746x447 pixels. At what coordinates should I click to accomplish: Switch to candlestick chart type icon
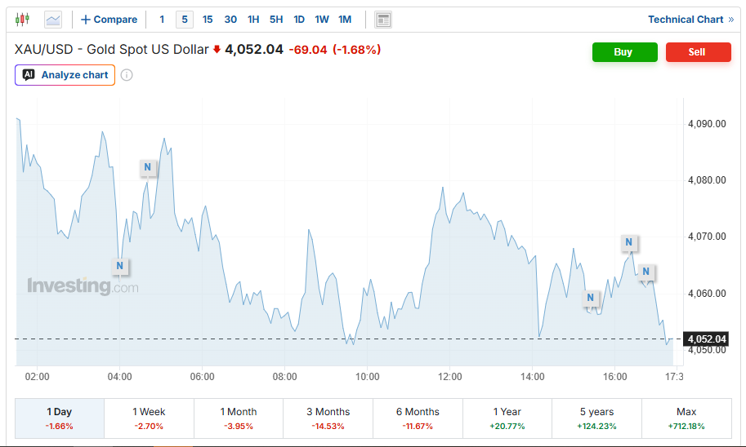[22, 20]
